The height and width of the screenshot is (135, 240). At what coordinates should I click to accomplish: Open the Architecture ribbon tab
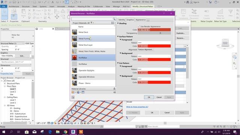pos(14,6)
